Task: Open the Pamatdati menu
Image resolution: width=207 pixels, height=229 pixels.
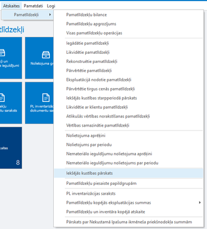Action: click(33, 6)
